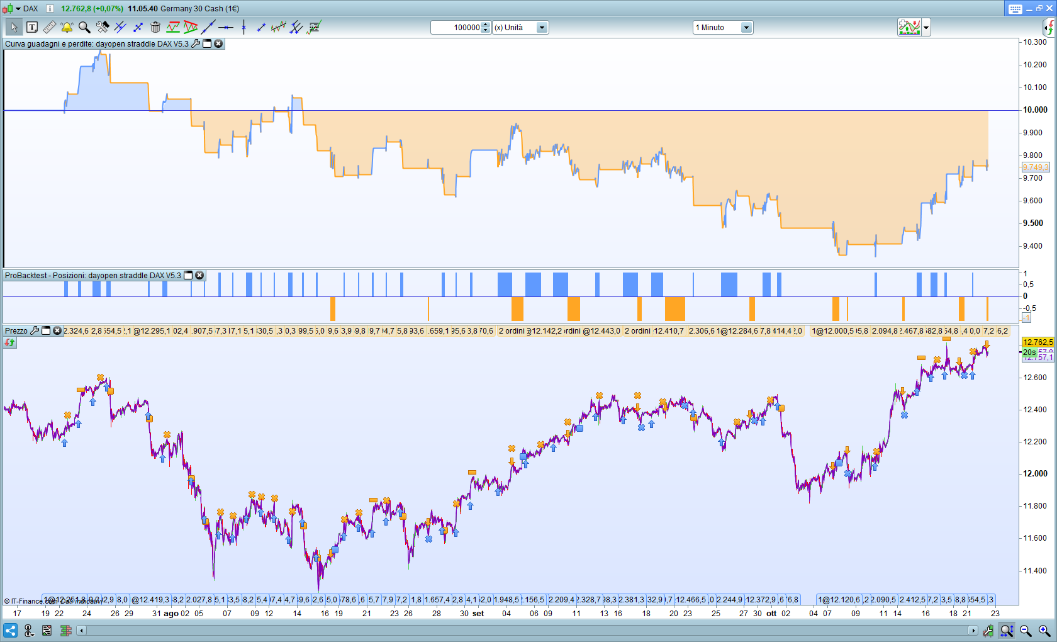Increase the 100000 quantity stepper
Screen dimensions: 1057x642
486,25
